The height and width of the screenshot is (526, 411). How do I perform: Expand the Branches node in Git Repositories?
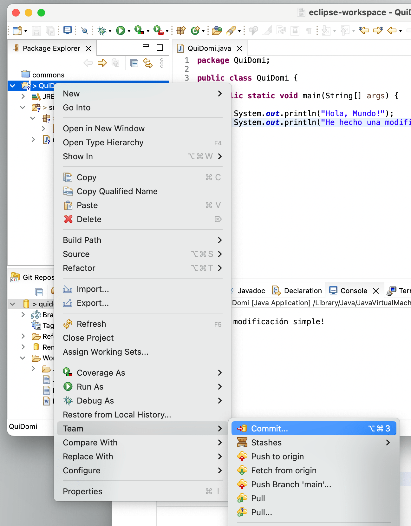click(x=23, y=314)
